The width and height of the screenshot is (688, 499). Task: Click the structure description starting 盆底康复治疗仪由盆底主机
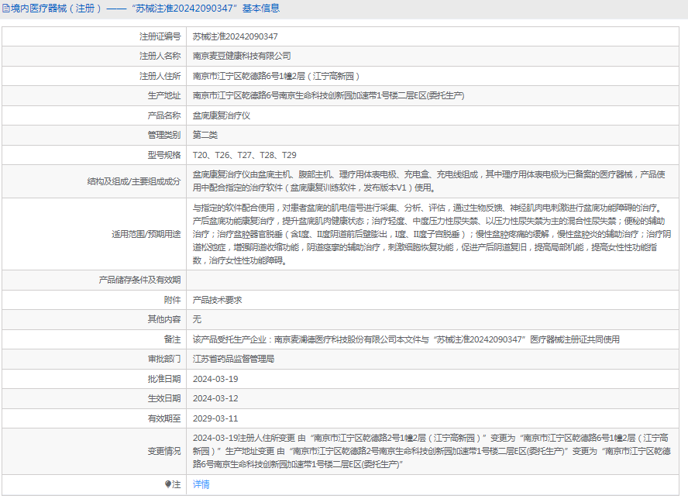coord(429,181)
